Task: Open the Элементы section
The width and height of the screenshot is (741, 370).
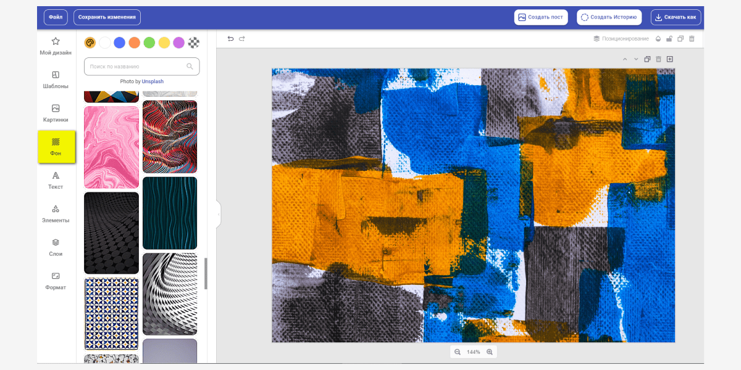Action: click(x=56, y=214)
